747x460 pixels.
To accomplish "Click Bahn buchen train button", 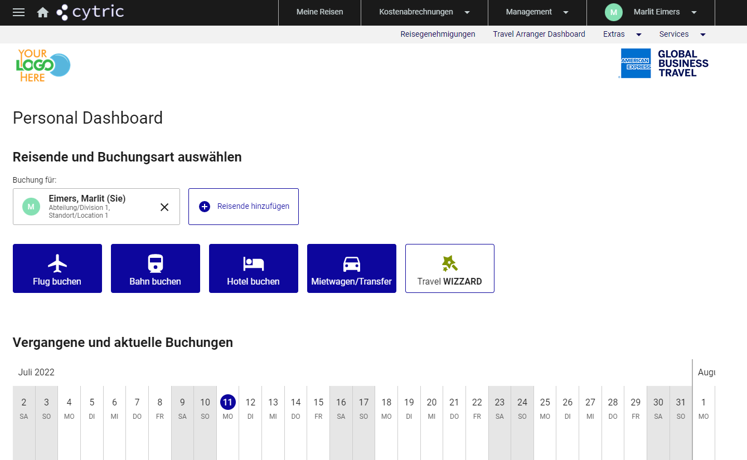I will pos(156,268).
